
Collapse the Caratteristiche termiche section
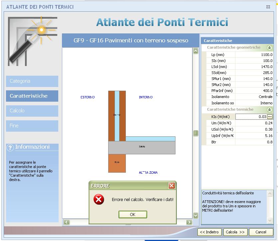tap(270, 110)
